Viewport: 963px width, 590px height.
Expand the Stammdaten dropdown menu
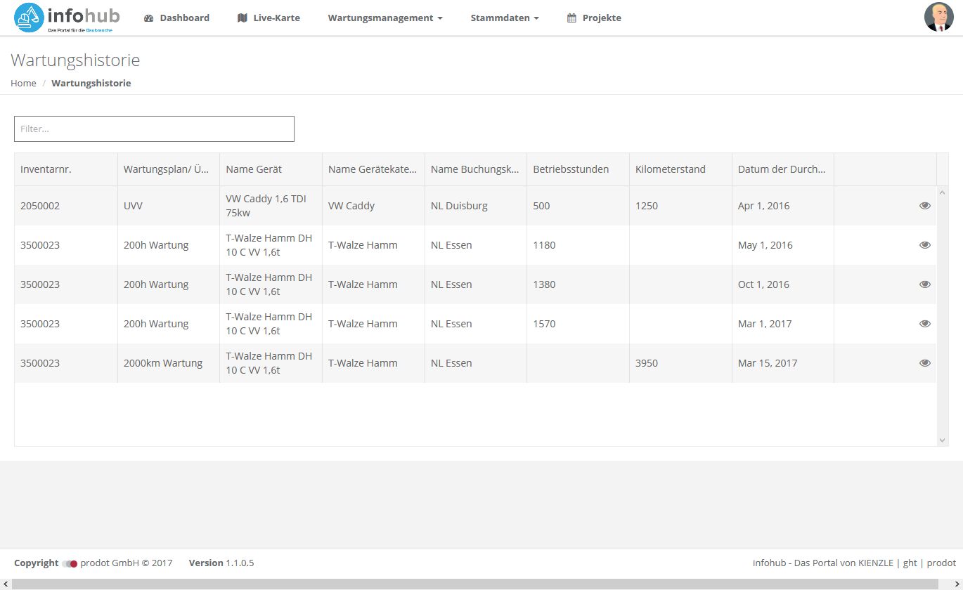tap(504, 18)
